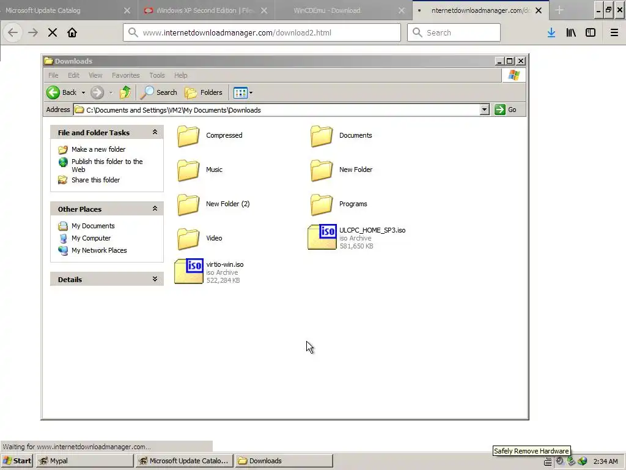Expand the Address bar dropdown

485,110
